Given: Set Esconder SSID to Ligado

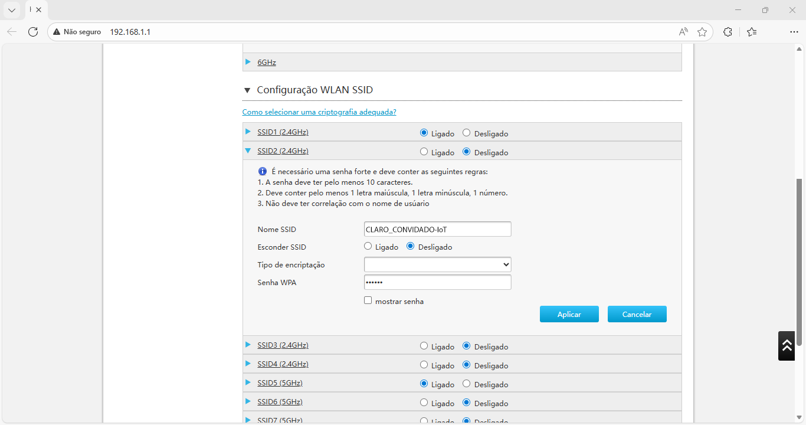Looking at the screenshot, I should (368, 247).
